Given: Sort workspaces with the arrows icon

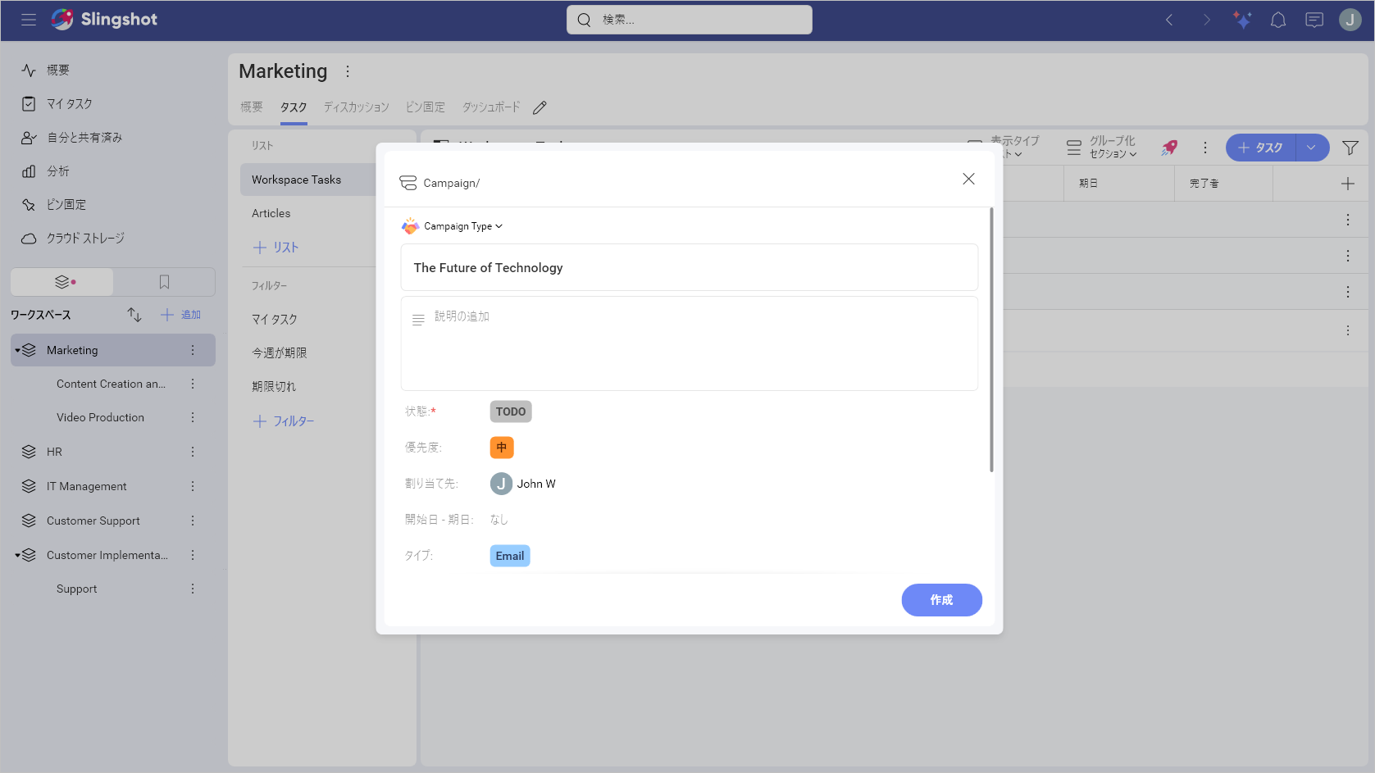Looking at the screenshot, I should (x=134, y=315).
